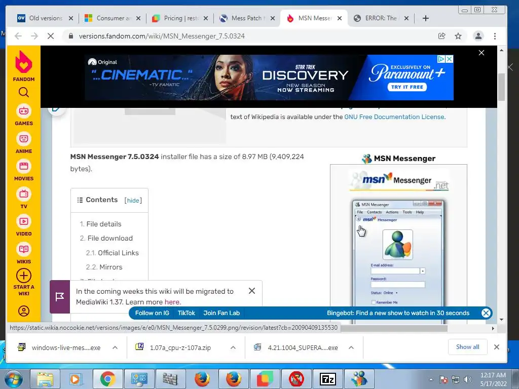The height and width of the screenshot is (389, 519).
Task: Click Try It Free ad button
Action: 407,87
